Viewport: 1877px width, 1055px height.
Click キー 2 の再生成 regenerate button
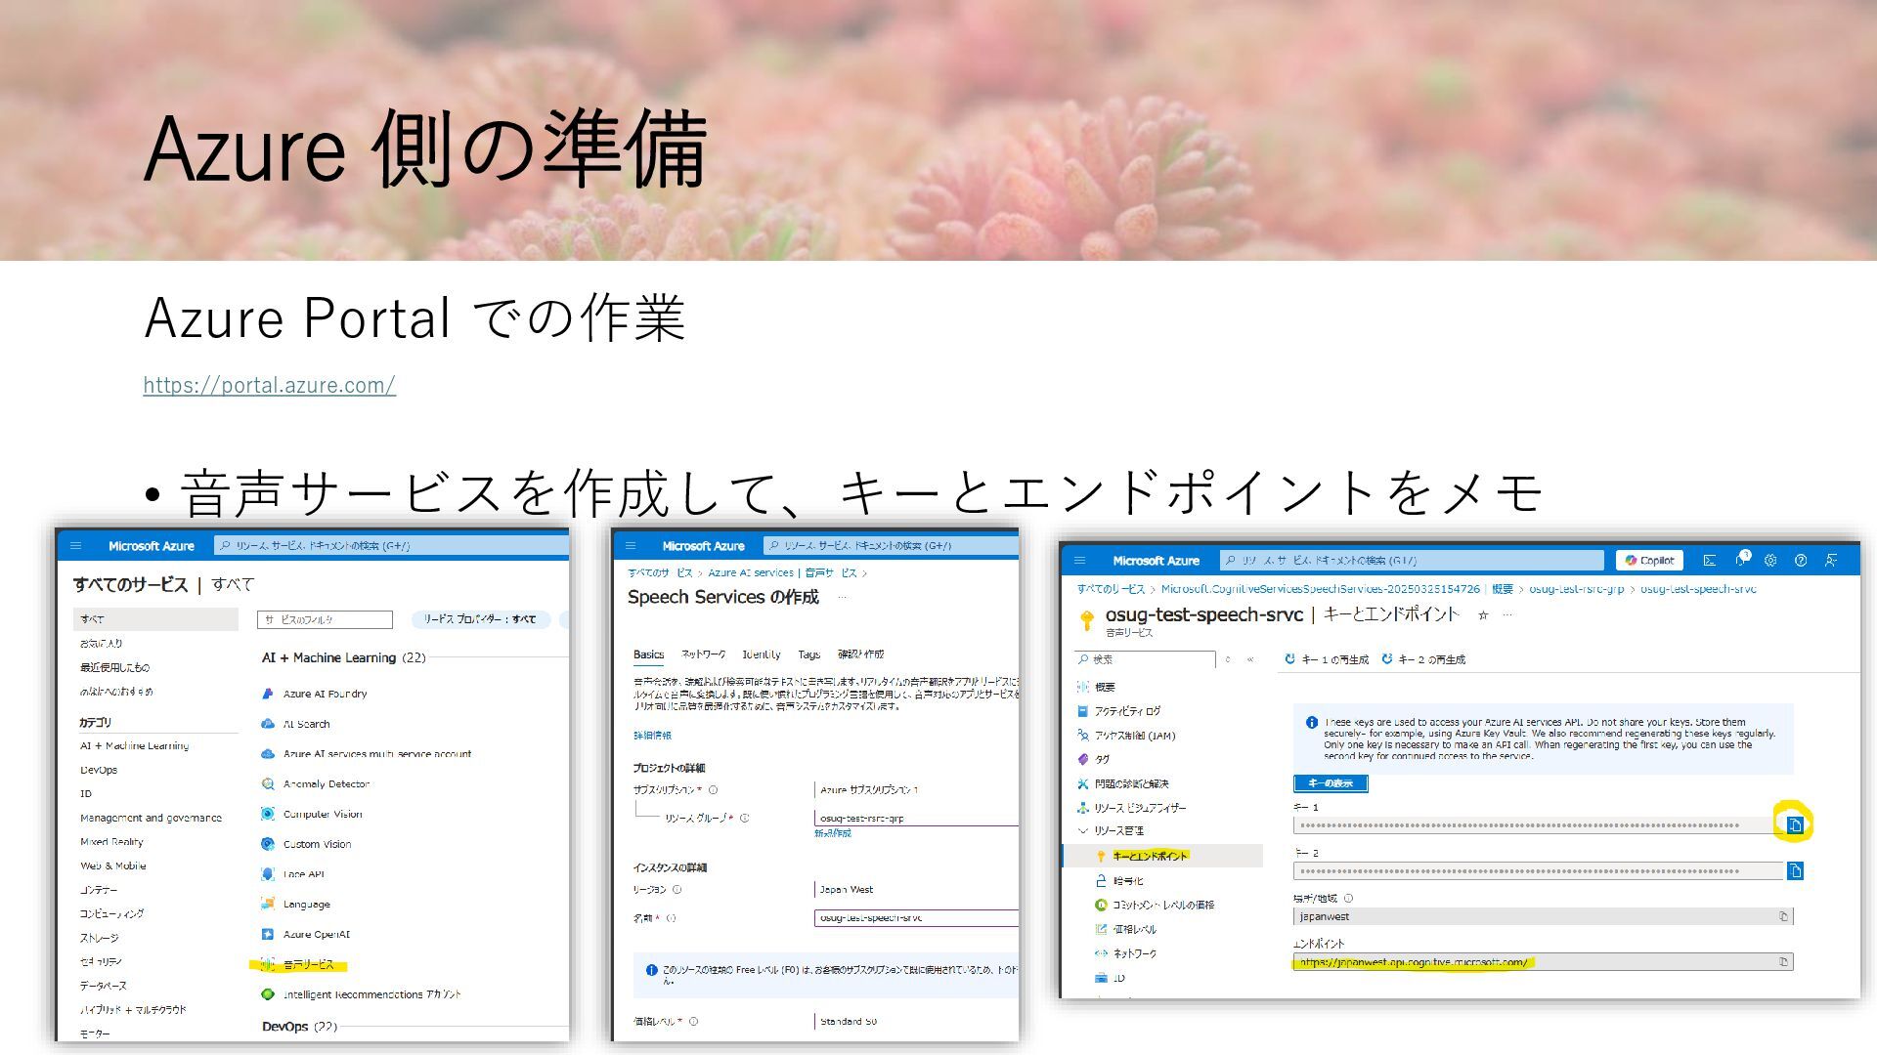click(x=1422, y=659)
